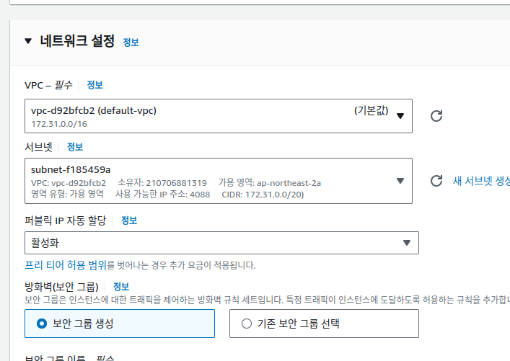
Task: Open the 프리 티어 허용 범위 link
Action: (x=65, y=265)
